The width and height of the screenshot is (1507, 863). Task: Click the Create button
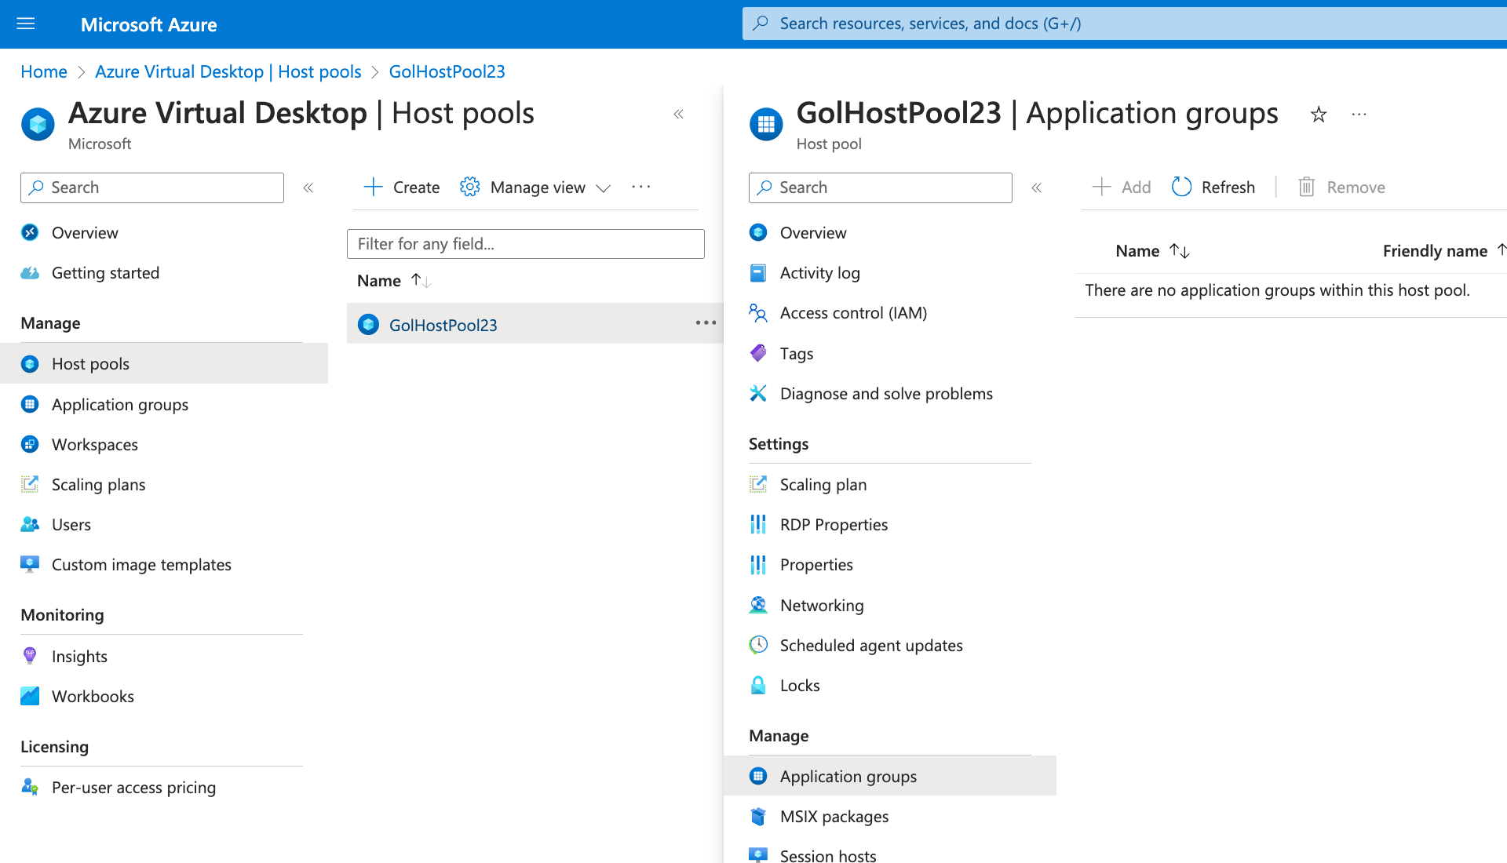pos(401,187)
